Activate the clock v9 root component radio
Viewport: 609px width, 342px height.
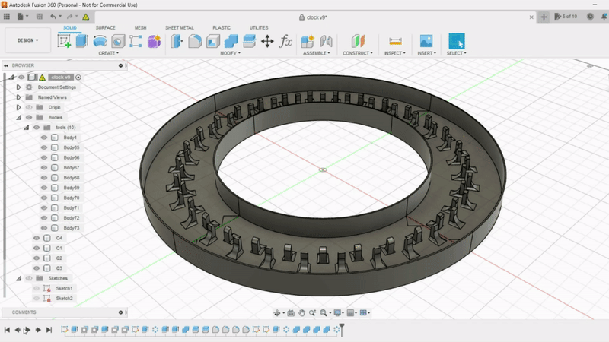pos(78,78)
